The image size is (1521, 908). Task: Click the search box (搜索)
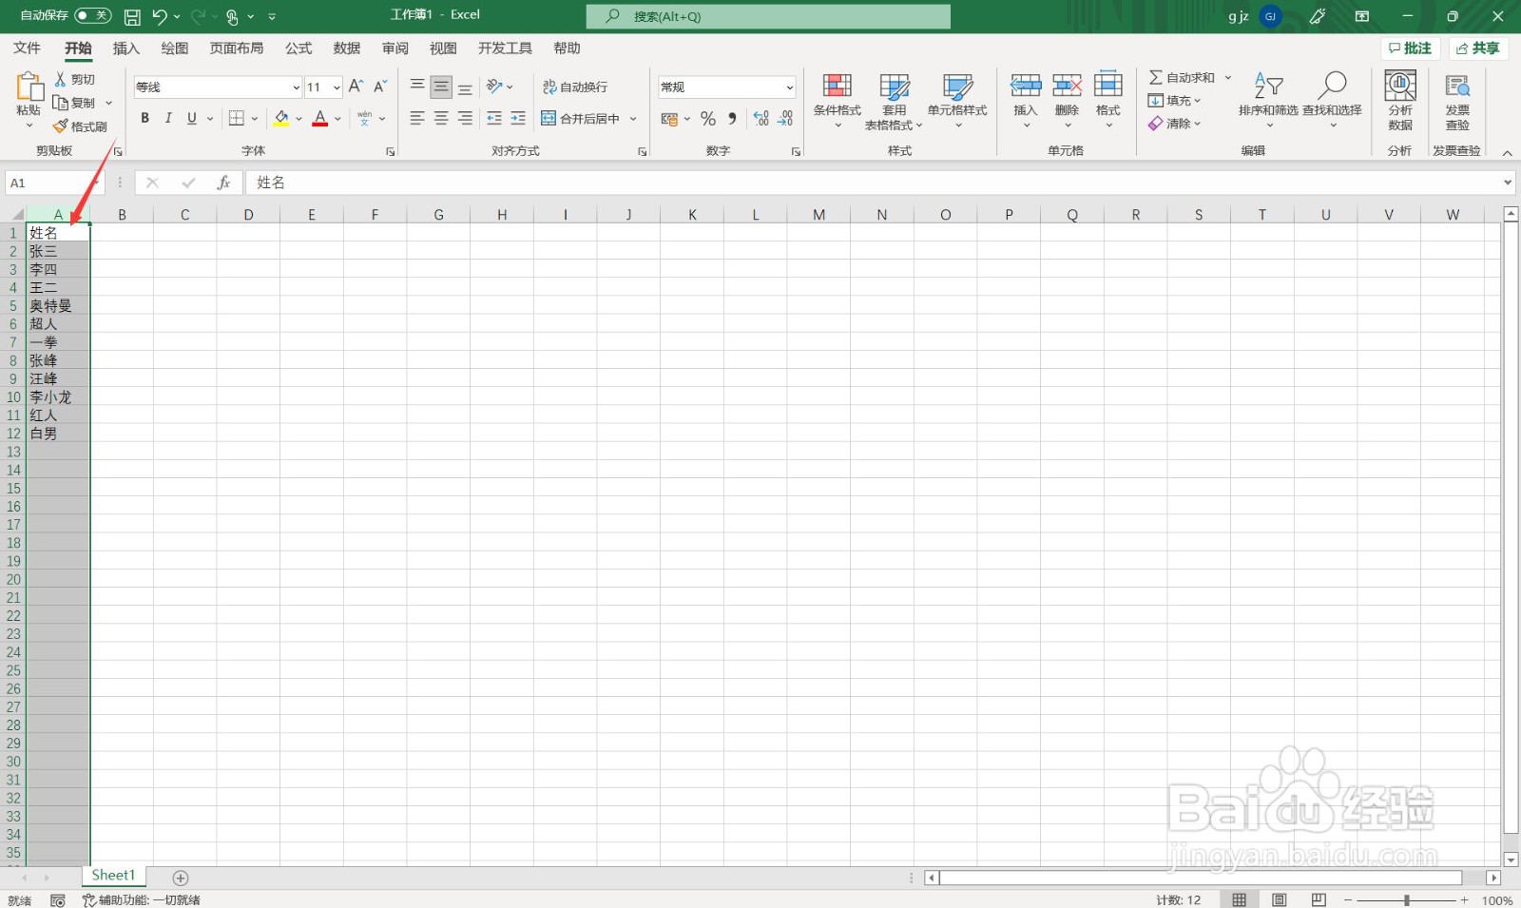coord(768,16)
